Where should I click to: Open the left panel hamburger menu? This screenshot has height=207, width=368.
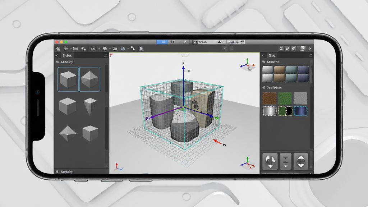[106, 55]
